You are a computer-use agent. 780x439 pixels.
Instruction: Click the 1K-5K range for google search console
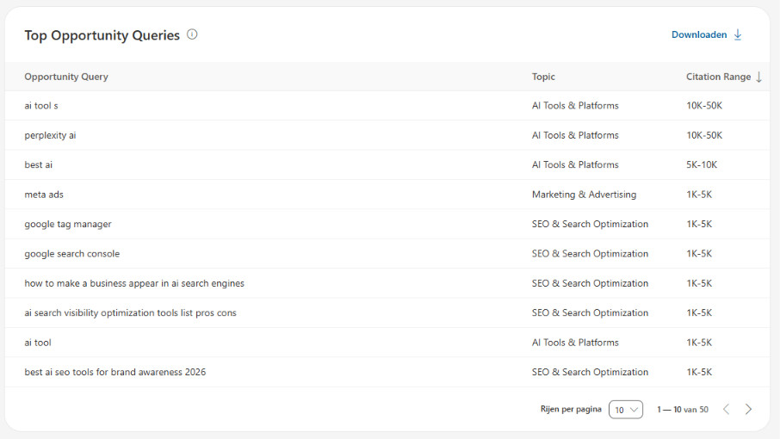point(699,254)
